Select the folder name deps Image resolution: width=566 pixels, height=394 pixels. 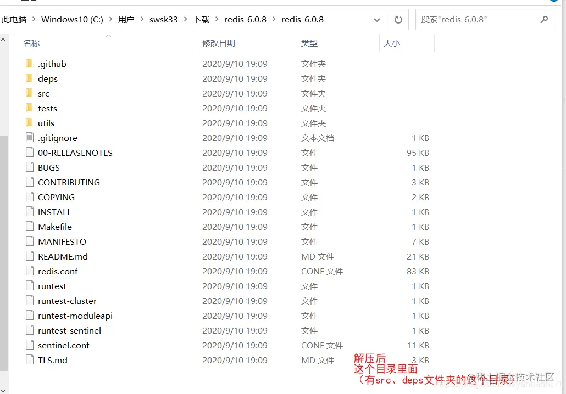pyautogui.click(x=48, y=79)
